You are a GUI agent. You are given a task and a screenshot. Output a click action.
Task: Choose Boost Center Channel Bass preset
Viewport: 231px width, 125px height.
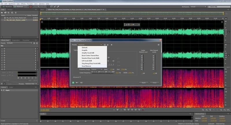92,56
